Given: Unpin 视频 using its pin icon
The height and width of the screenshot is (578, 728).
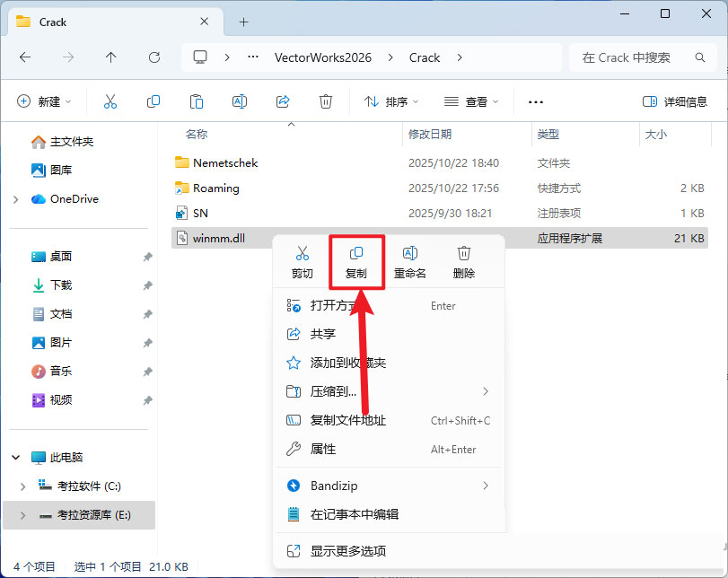Looking at the screenshot, I should 147,400.
